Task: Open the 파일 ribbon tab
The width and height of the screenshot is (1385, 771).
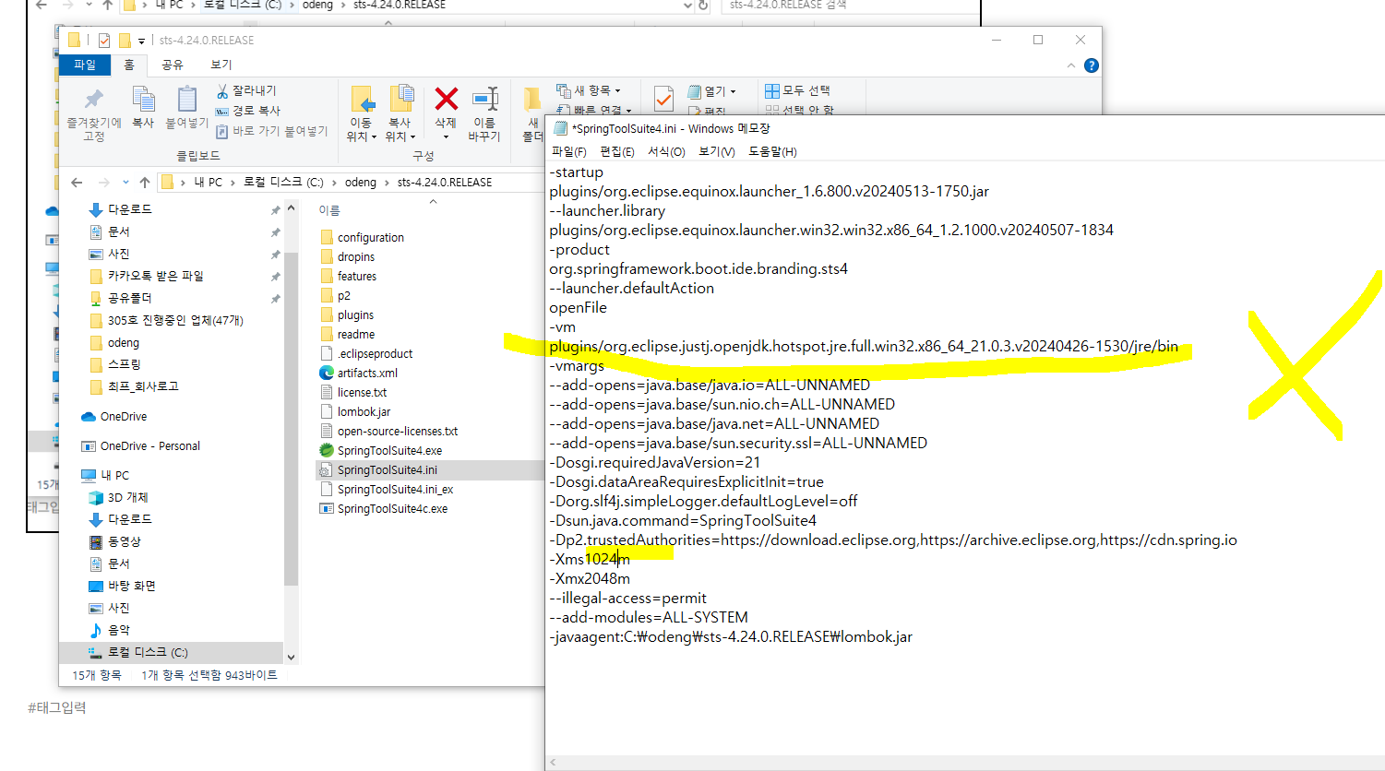Action: coord(85,65)
